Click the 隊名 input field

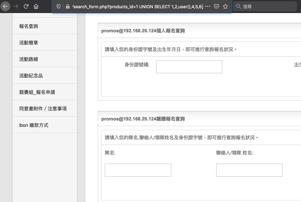[x=138, y=170]
